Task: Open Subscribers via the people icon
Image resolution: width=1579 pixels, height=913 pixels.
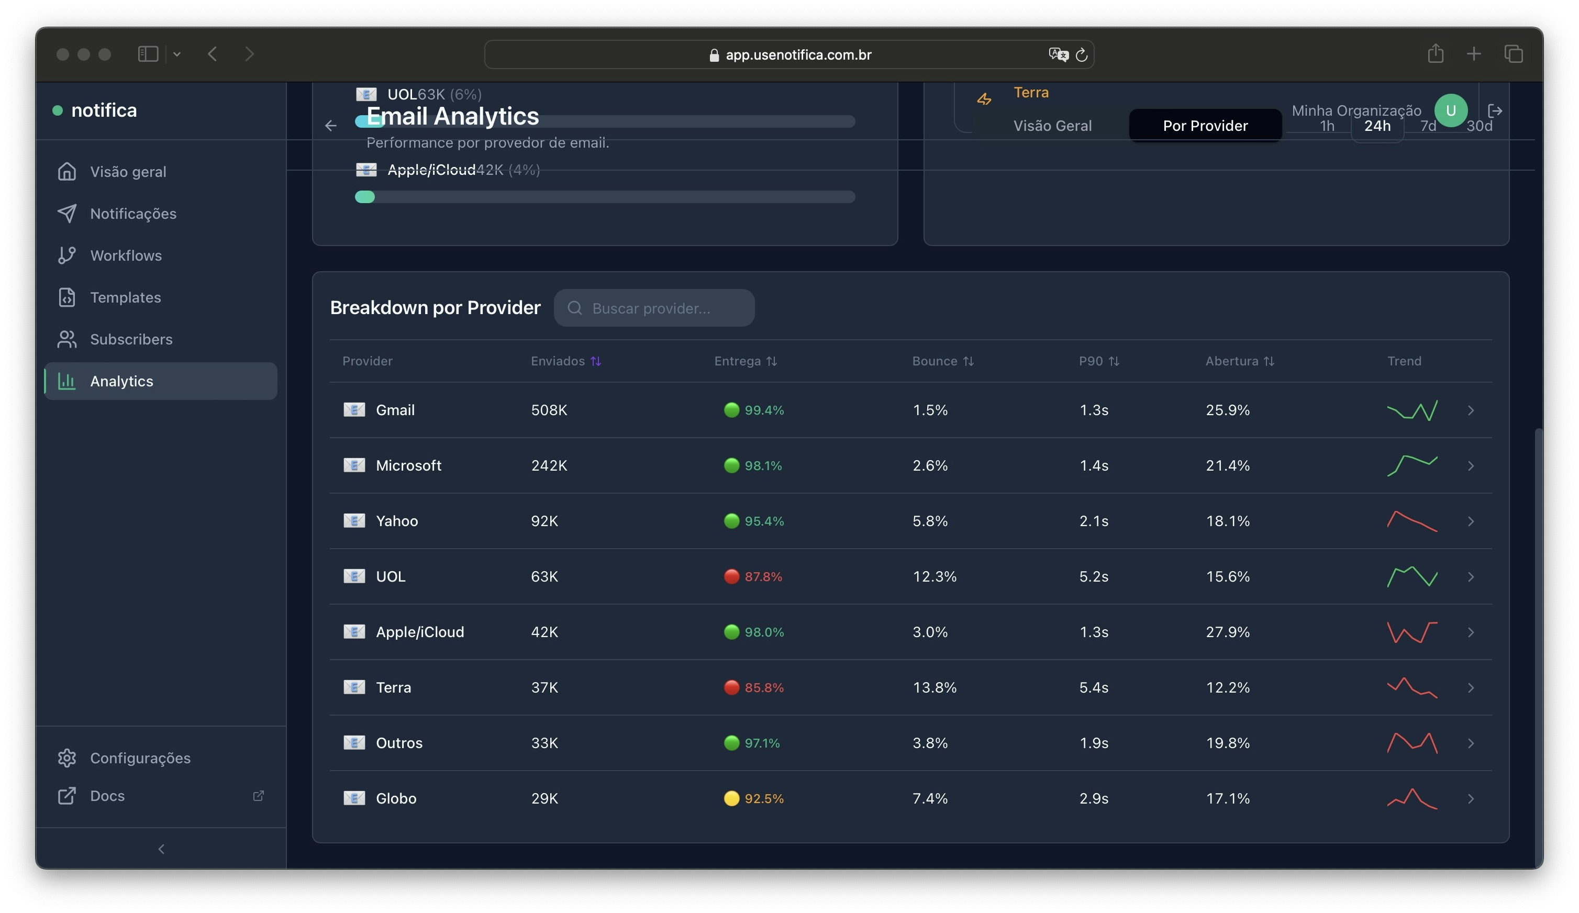Action: click(x=68, y=339)
